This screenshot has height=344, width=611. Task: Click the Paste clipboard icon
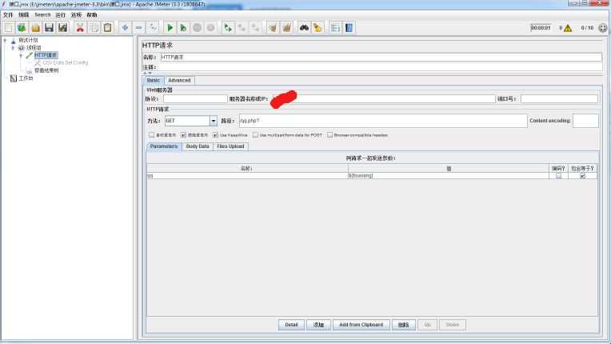[x=107, y=28]
